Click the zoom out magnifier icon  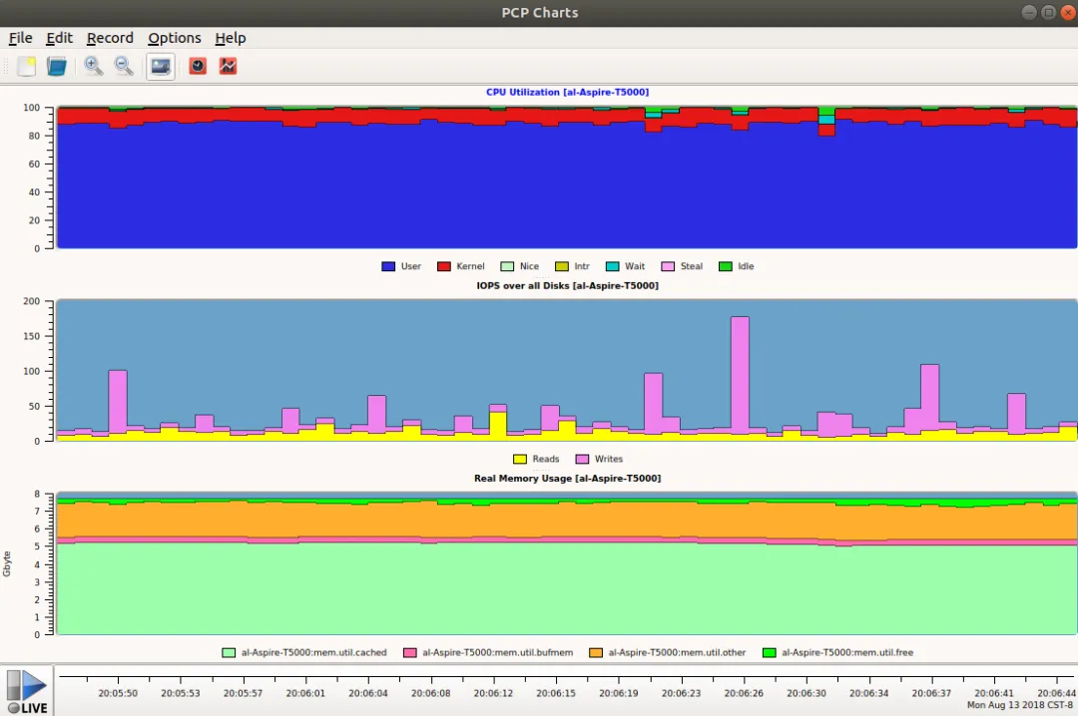click(124, 66)
